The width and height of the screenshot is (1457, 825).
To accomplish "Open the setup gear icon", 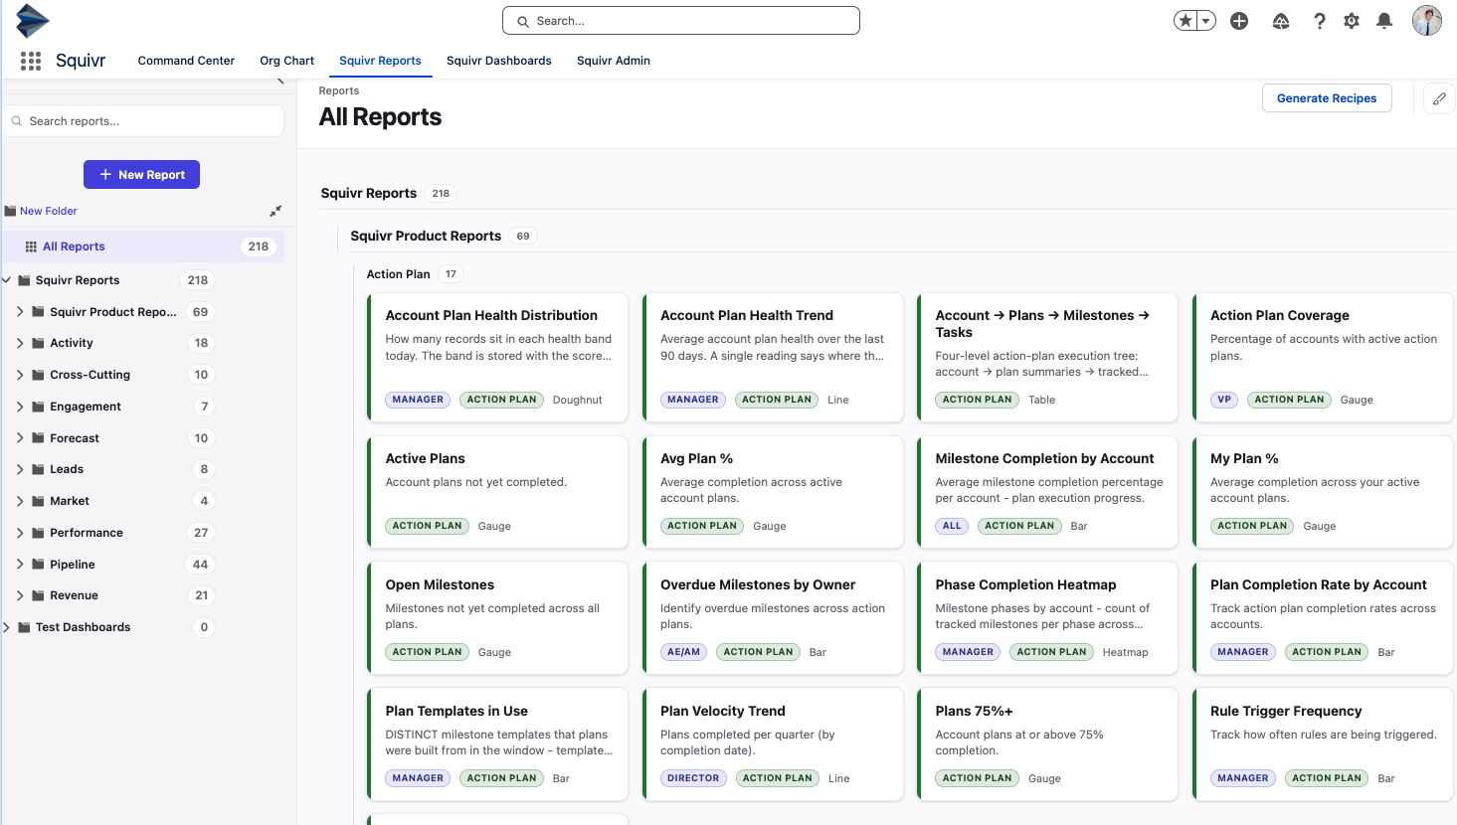I will (1352, 21).
